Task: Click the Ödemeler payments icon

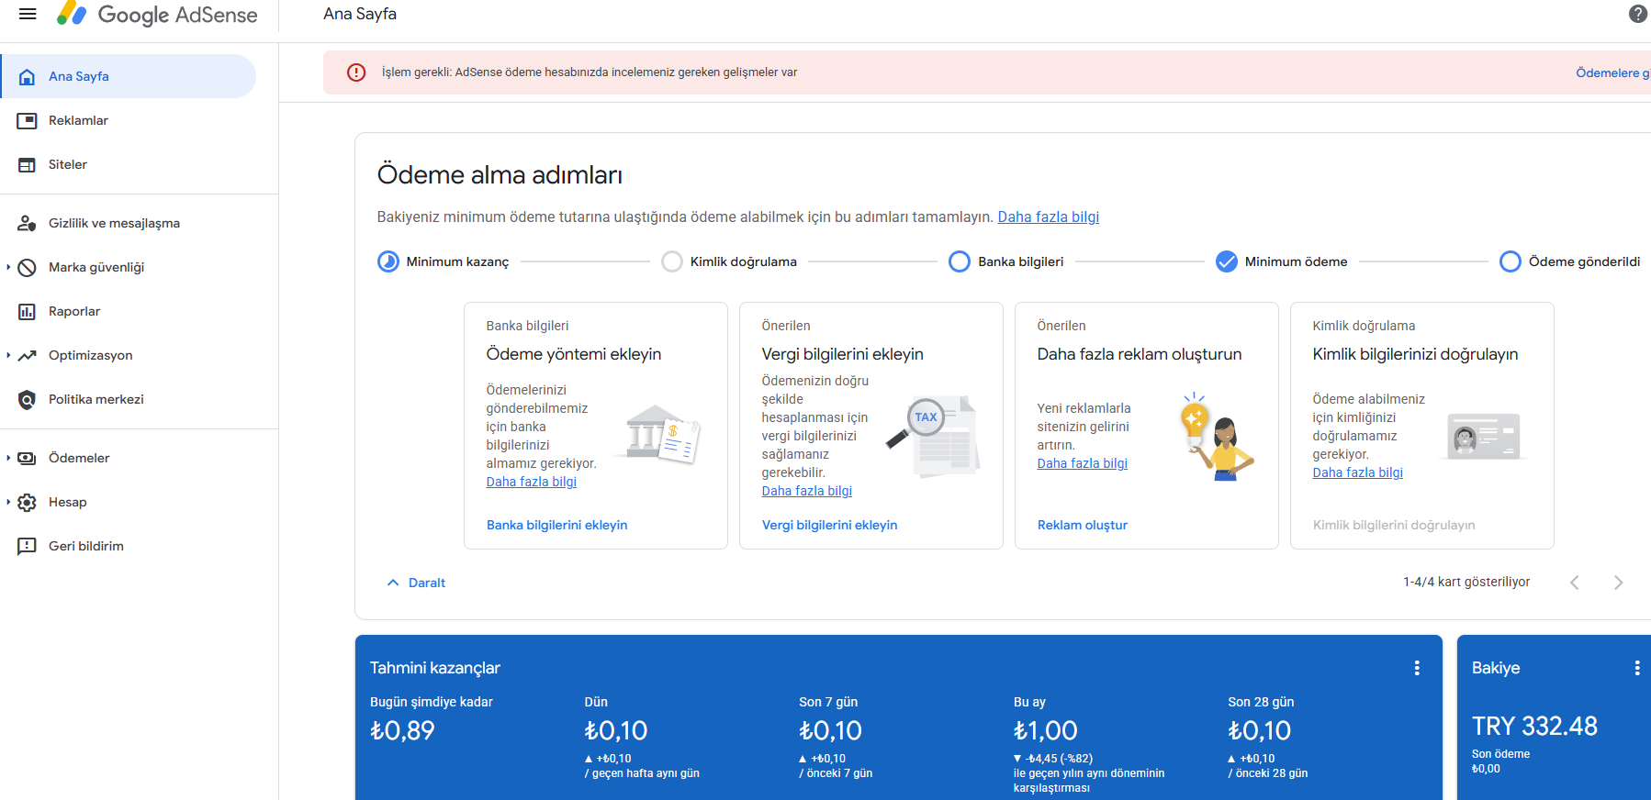Action: click(28, 459)
